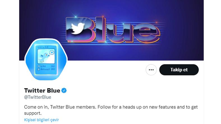
Task: Translate bio via Kişisel bilgileri çevir
Action: pos(42,120)
